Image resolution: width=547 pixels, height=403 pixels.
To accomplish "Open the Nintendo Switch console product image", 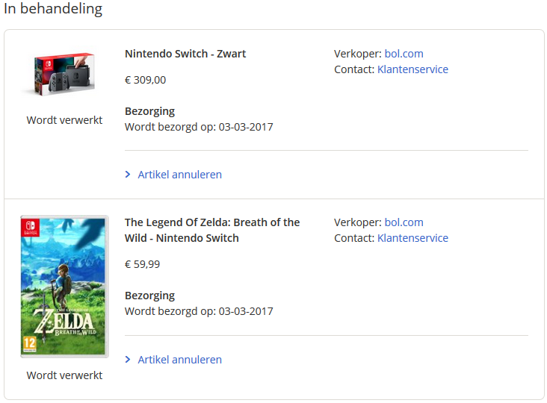I will click(64, 74).
